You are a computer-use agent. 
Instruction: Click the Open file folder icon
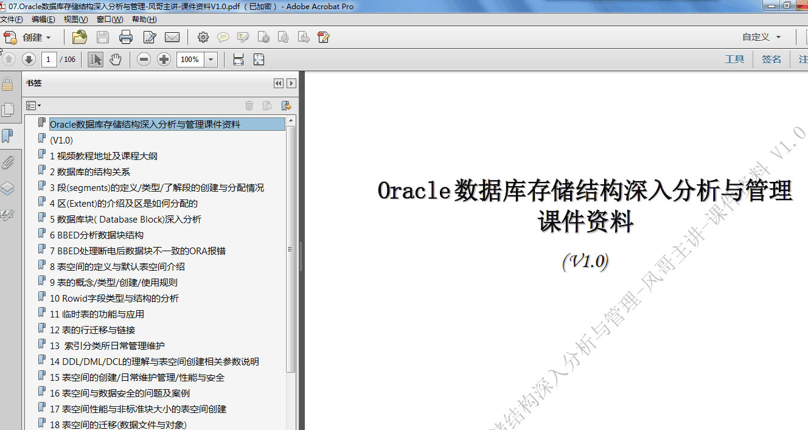click(80, 37)
